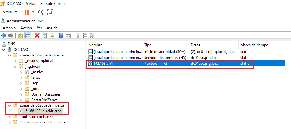291x129 pixels.
Task: Select the 5.168.192.in-addr.arpa zone
Action: click(x=44, y=111)
